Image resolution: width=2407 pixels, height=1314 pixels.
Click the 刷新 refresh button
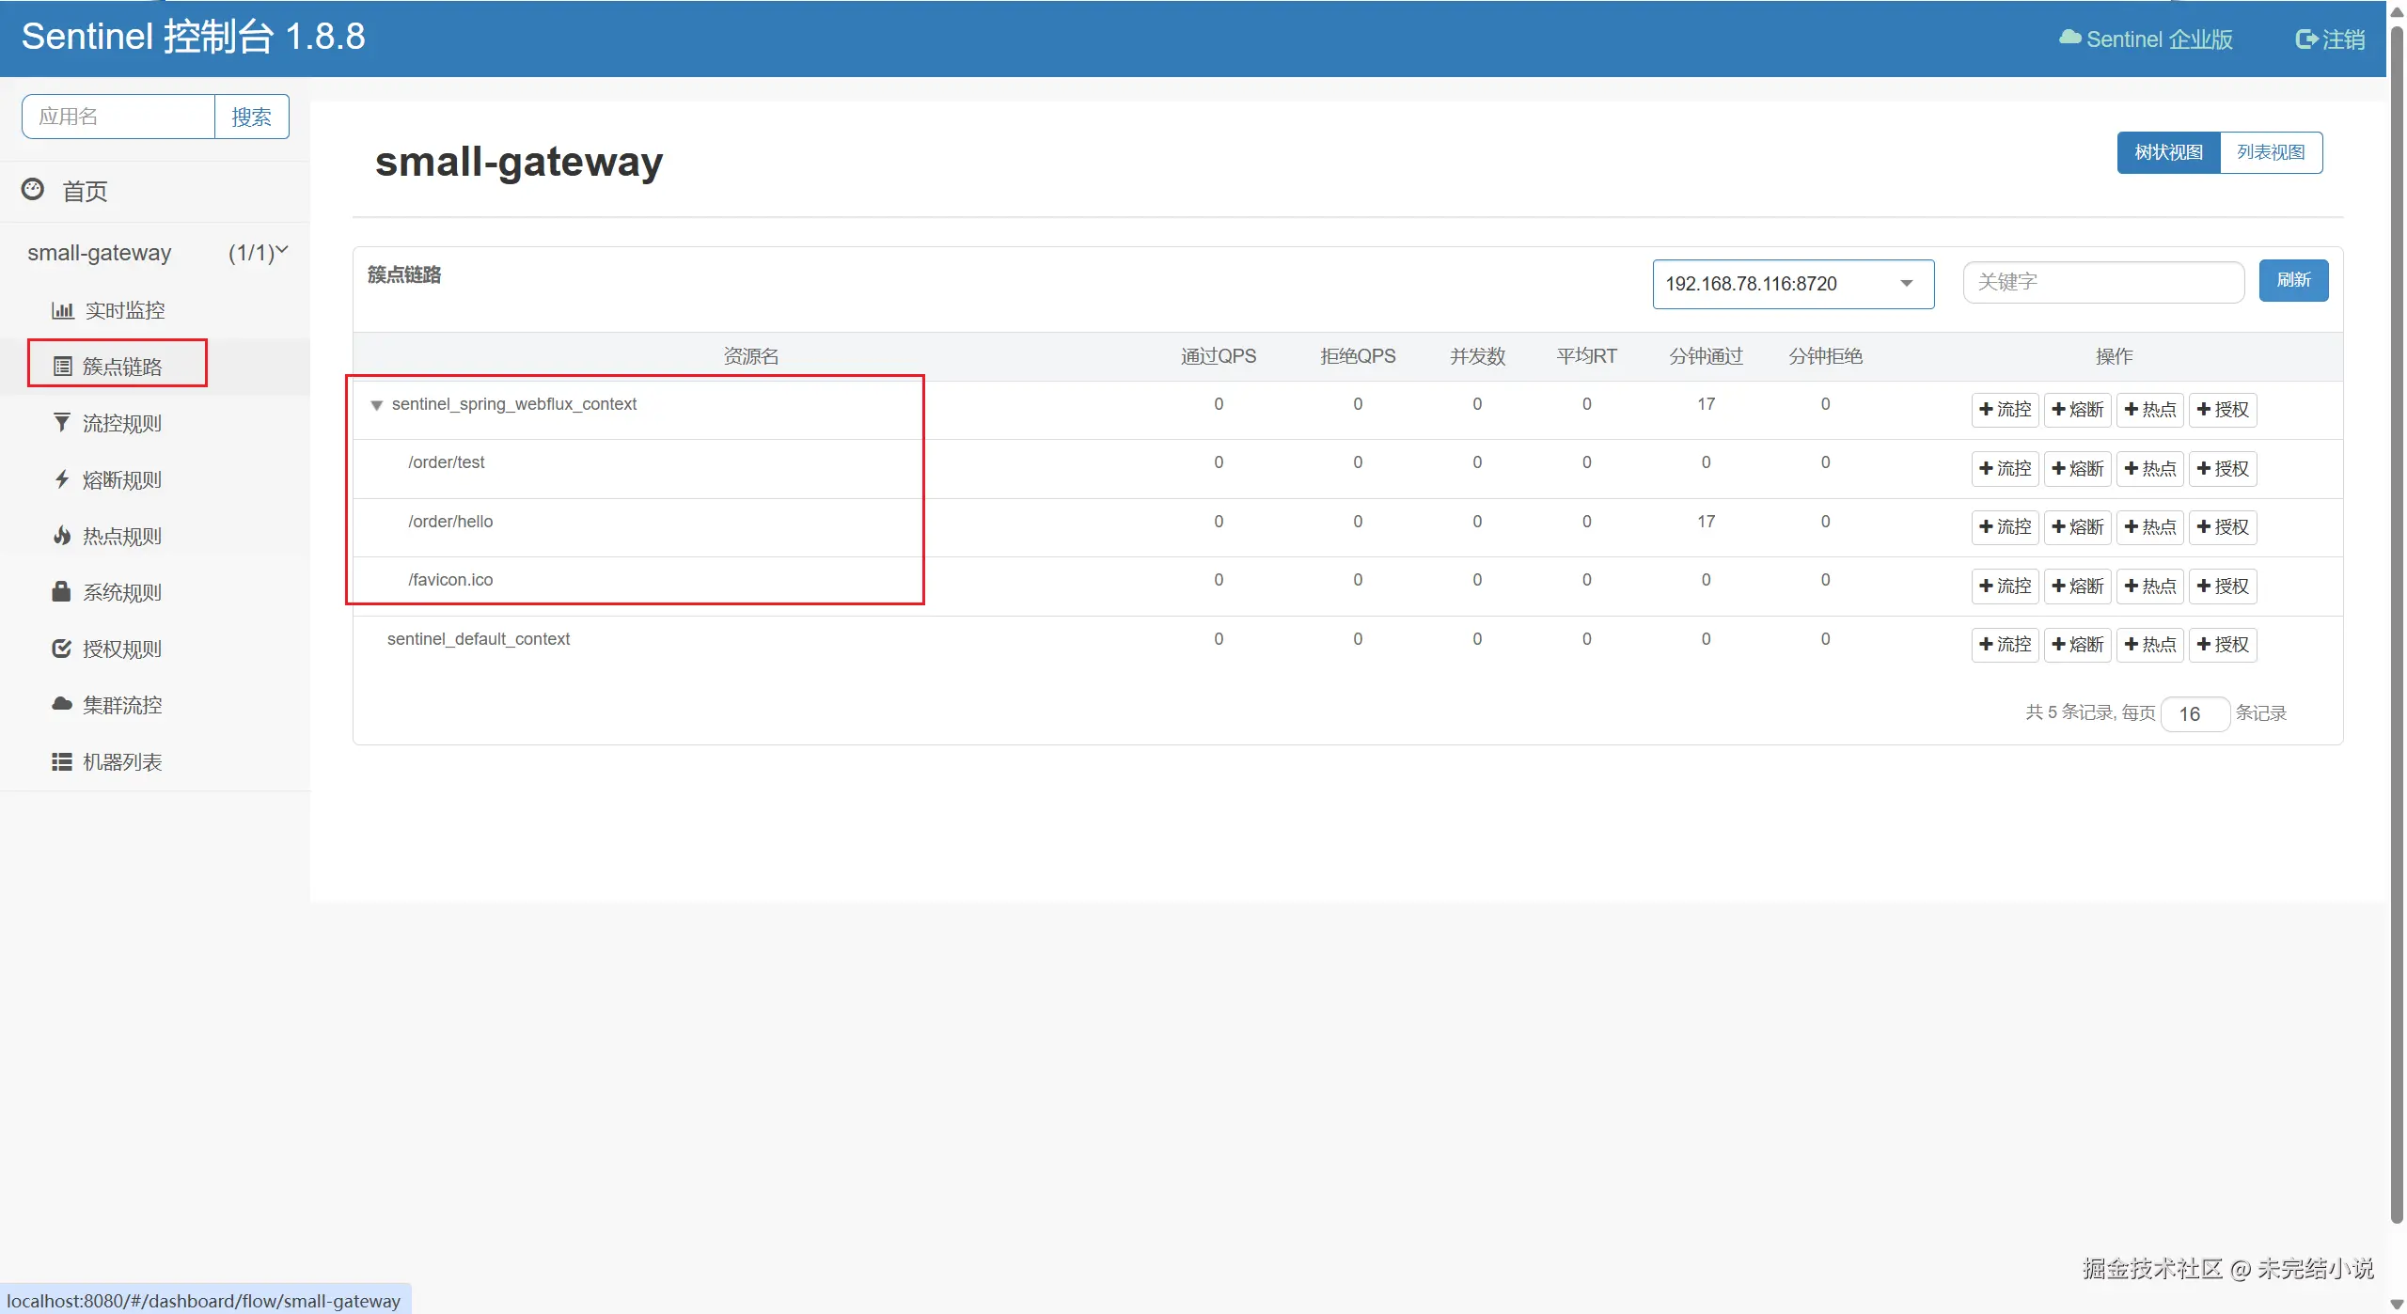tap(2293, 280)
